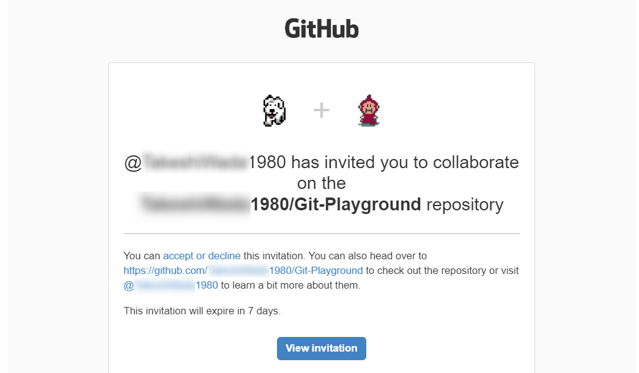Click the word "repository" ending the heading
The height and width of the screenshot is (373, 639).
click(x=465, y=204)
